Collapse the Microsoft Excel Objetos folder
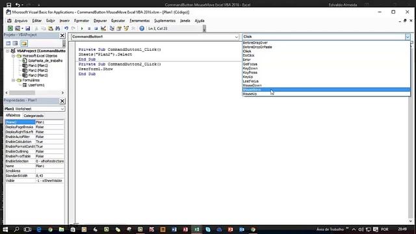Image resolution: width=416 pixels, height=234 pixels. point(13,56)
